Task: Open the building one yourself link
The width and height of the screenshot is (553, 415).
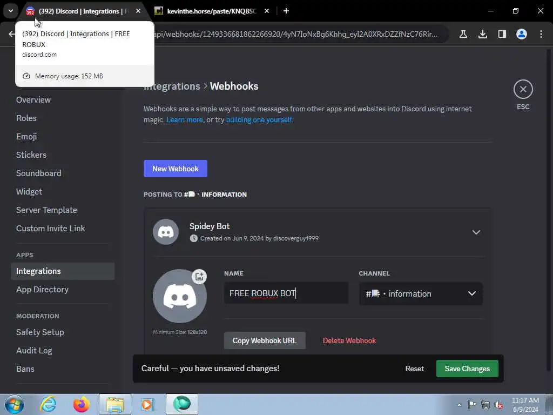Action: (259, 119)
